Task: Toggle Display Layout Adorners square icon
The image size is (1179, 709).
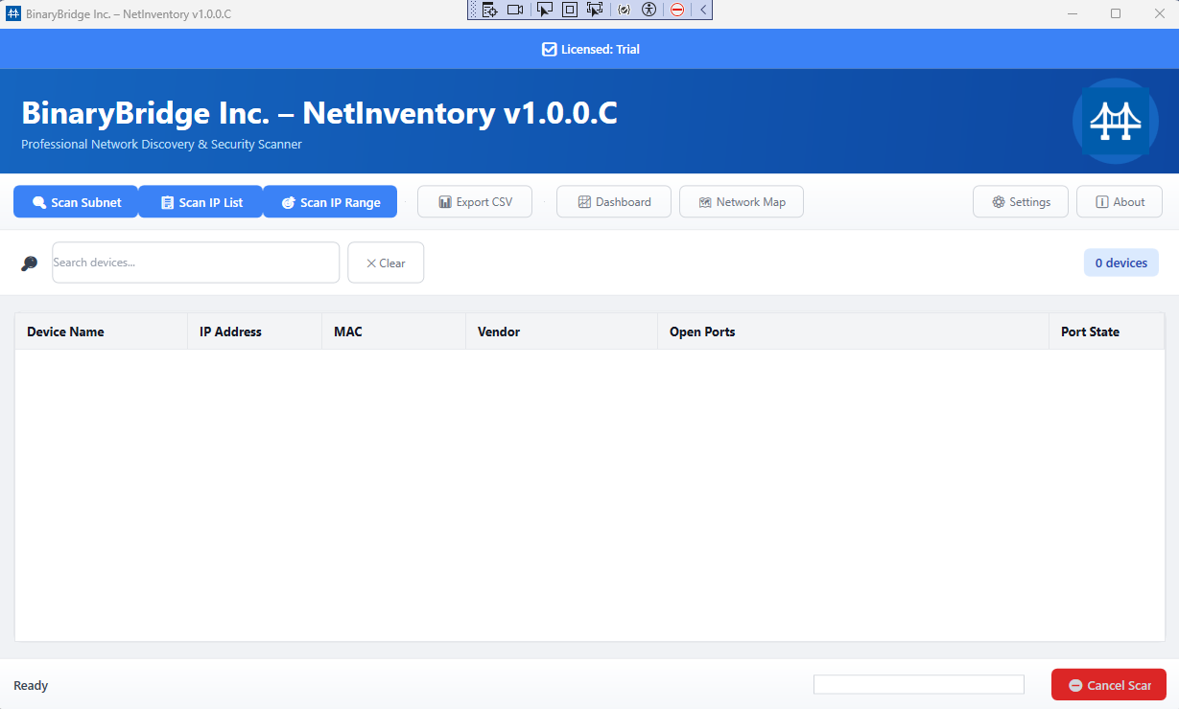Action: coord(569,10)
